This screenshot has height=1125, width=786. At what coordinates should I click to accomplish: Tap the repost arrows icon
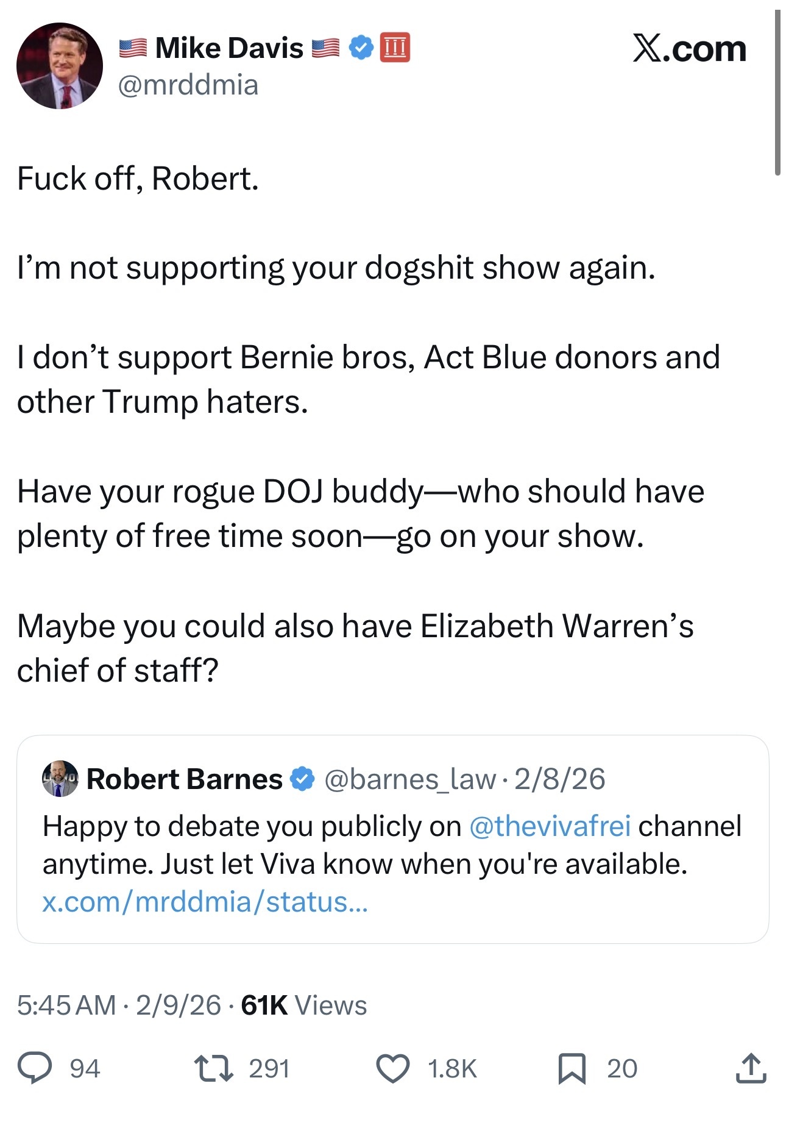pos(213,1068)
